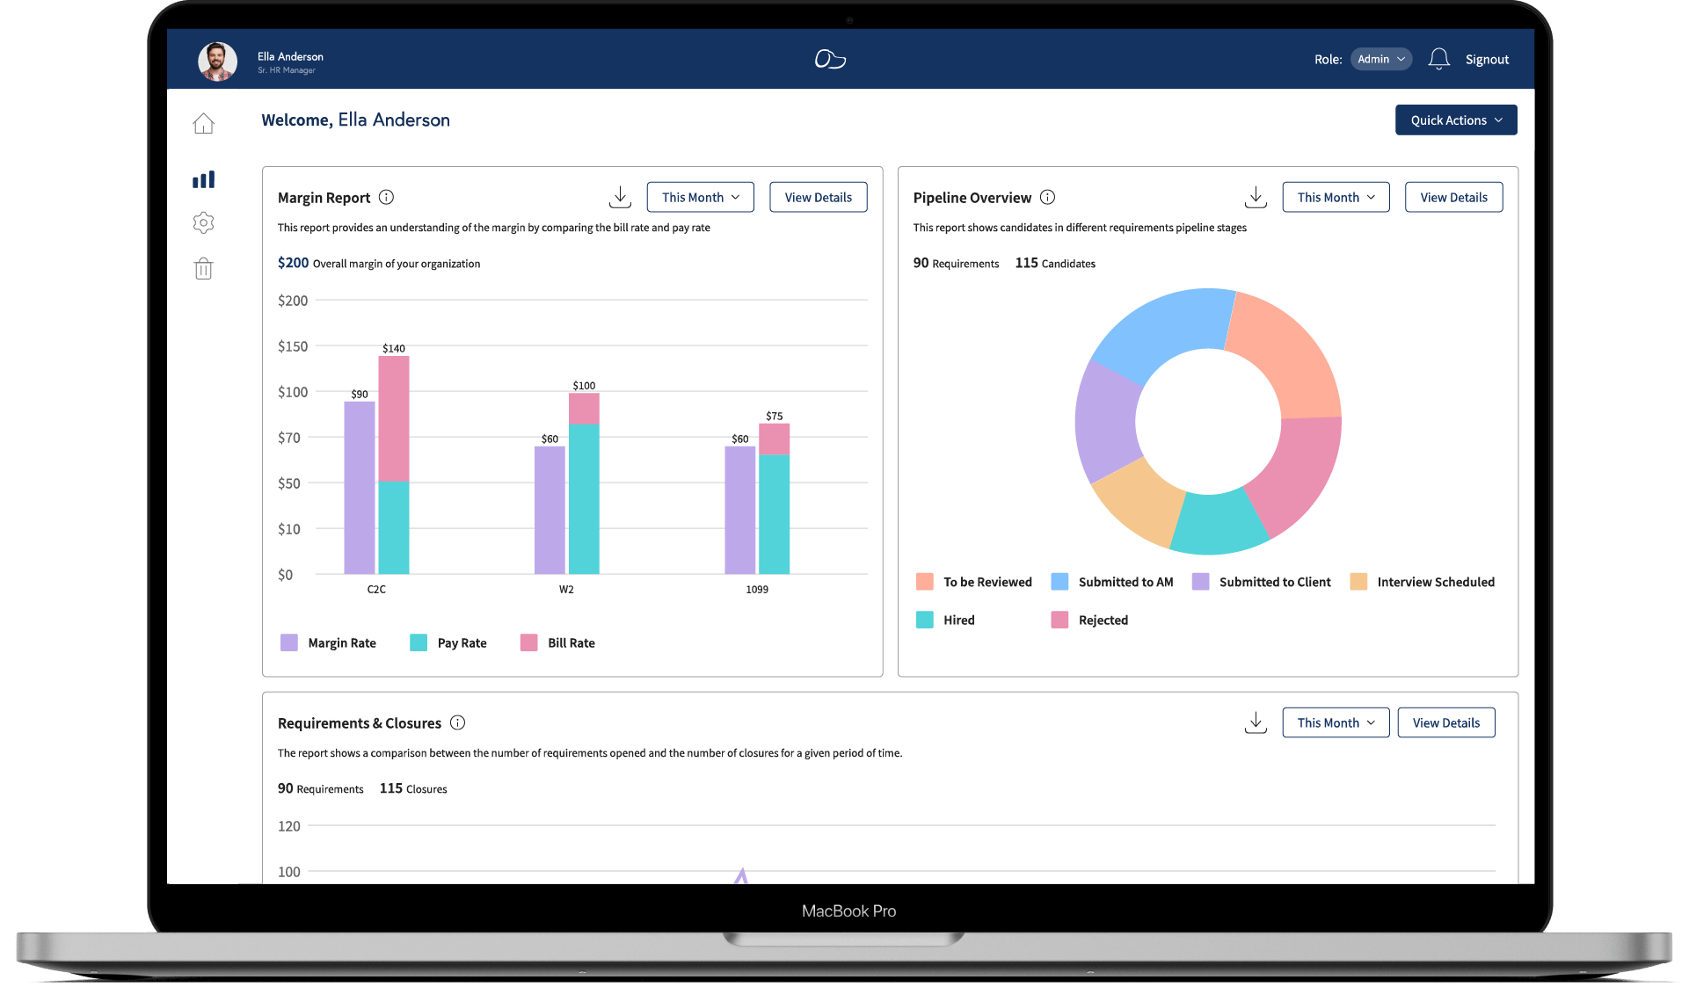The width and height of the screenshot is (1689, 987).
Task: Open This Month filter for Pipeline Overview
Action: click(1335, 197)
